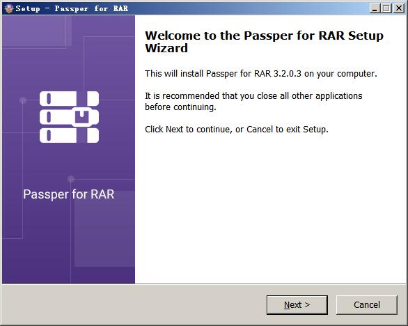Close the setup window with the X button
408x326 pixels.
click(x=399, y=8)
